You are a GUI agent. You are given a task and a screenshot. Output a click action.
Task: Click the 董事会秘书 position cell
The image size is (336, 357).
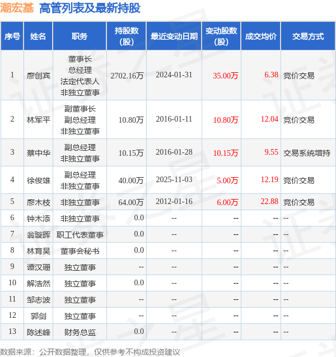pos(80,251)
